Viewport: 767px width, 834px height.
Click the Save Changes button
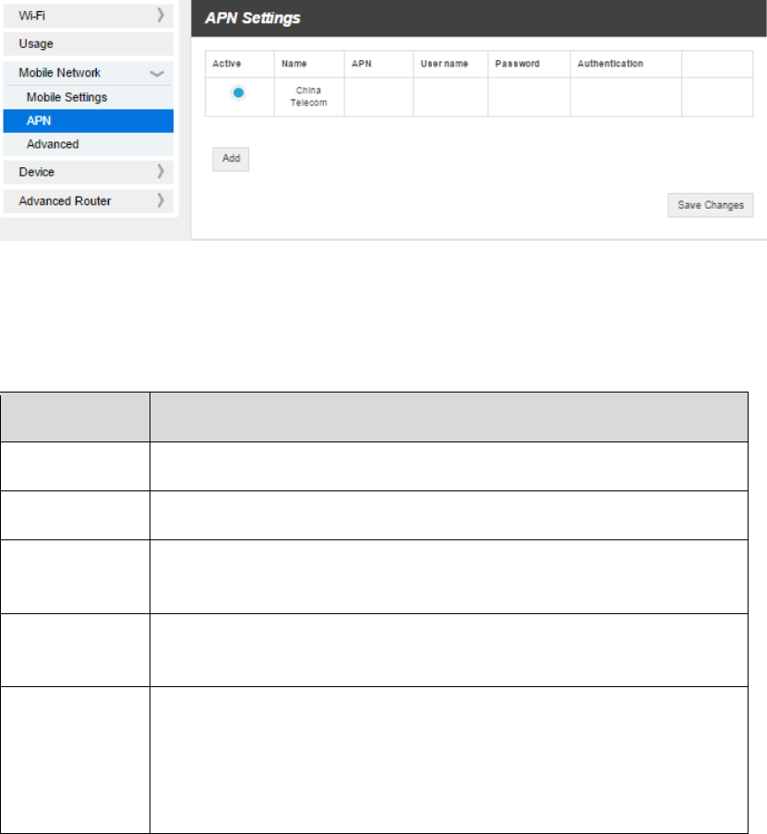click(x=710, y=205)
